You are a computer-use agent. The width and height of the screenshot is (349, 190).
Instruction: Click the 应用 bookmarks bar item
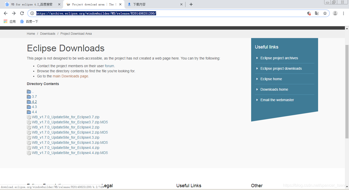point(10,21)
